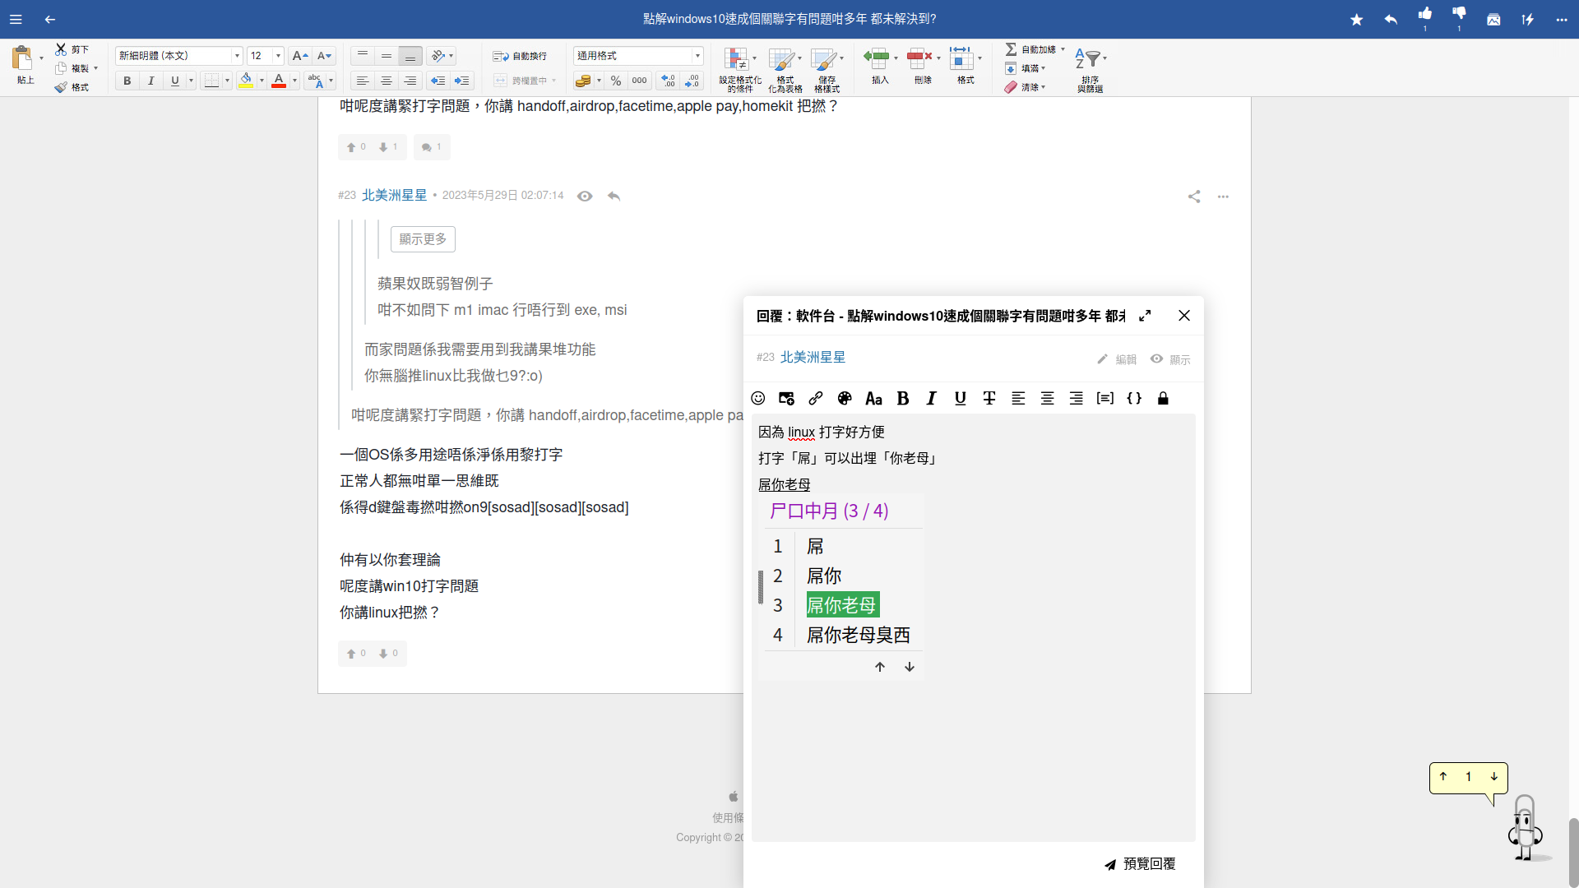Open the emoji picker in reply editor
This screenshot has height=888, width=1579.
point(758,399)
